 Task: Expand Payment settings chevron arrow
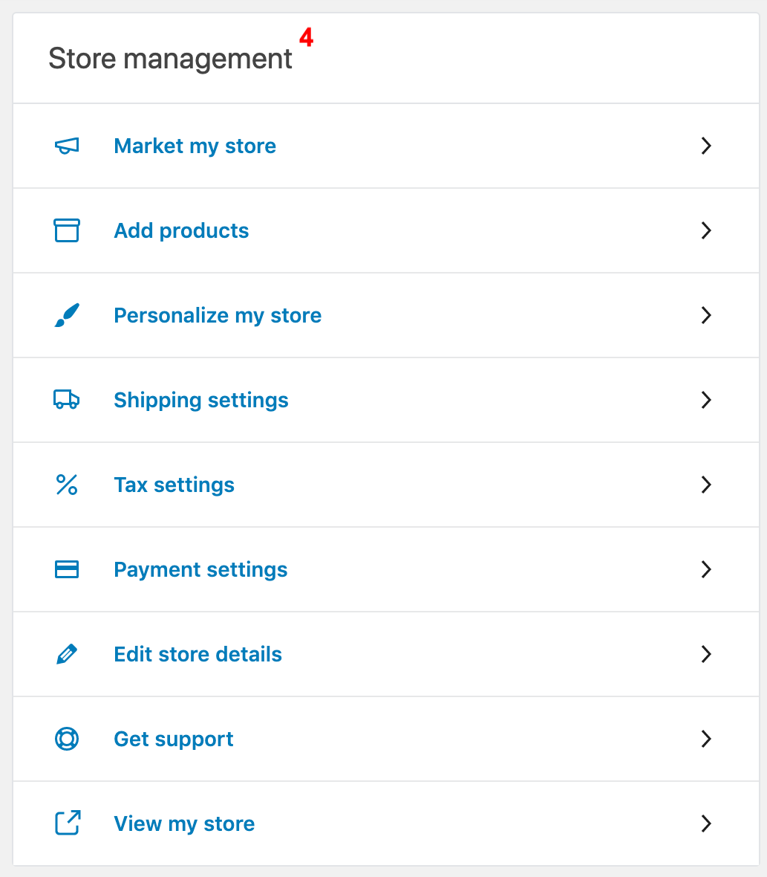click(706, 569)
